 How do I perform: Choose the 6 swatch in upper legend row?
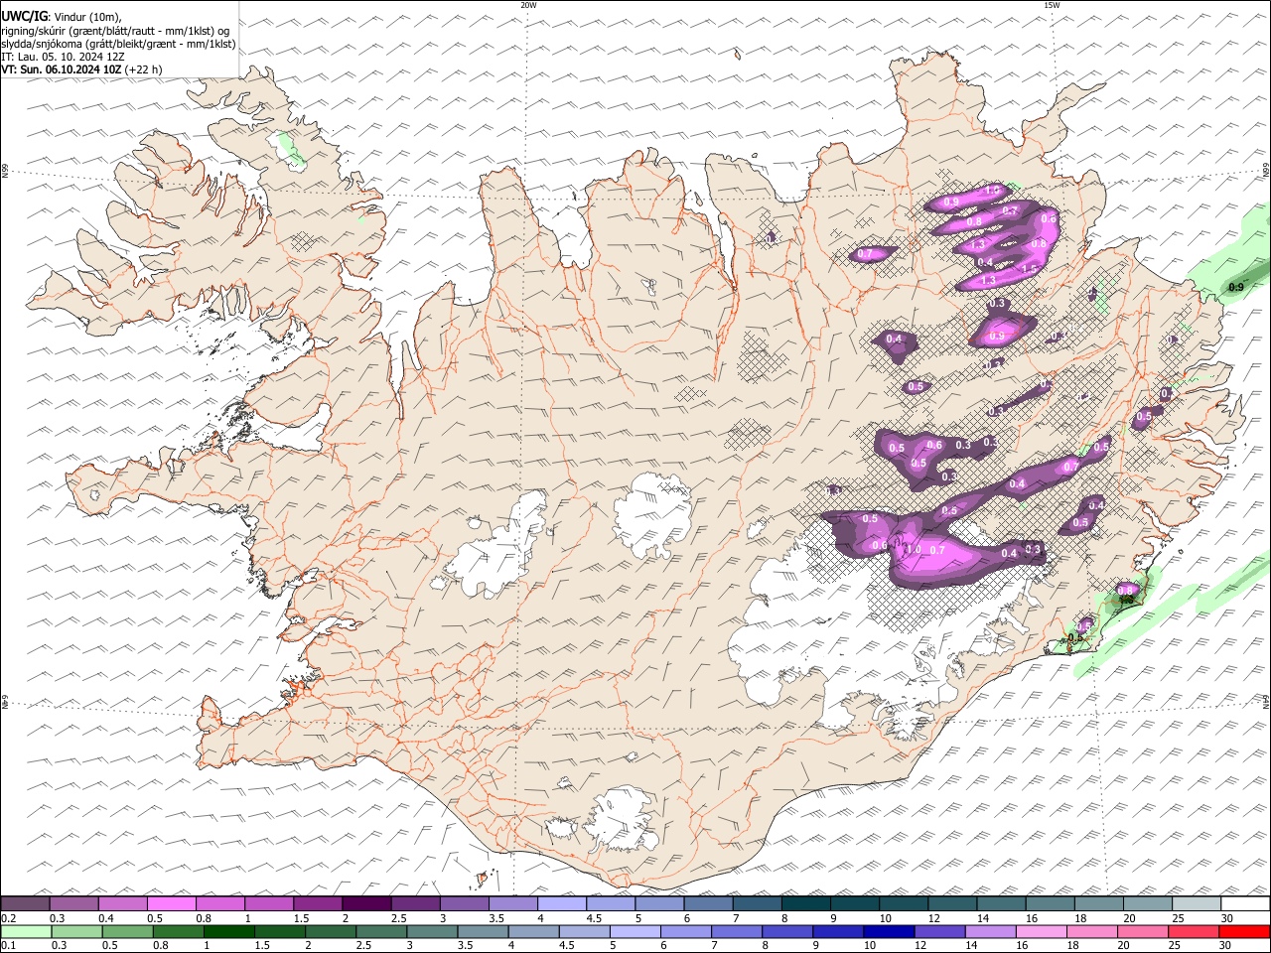point(707,903)
